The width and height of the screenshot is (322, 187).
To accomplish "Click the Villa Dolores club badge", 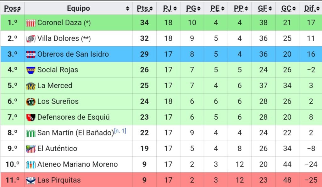I will tap(31, 39).
